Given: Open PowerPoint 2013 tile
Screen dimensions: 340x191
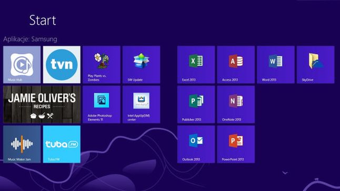Looking at the screenshot, I should (236, 144).
